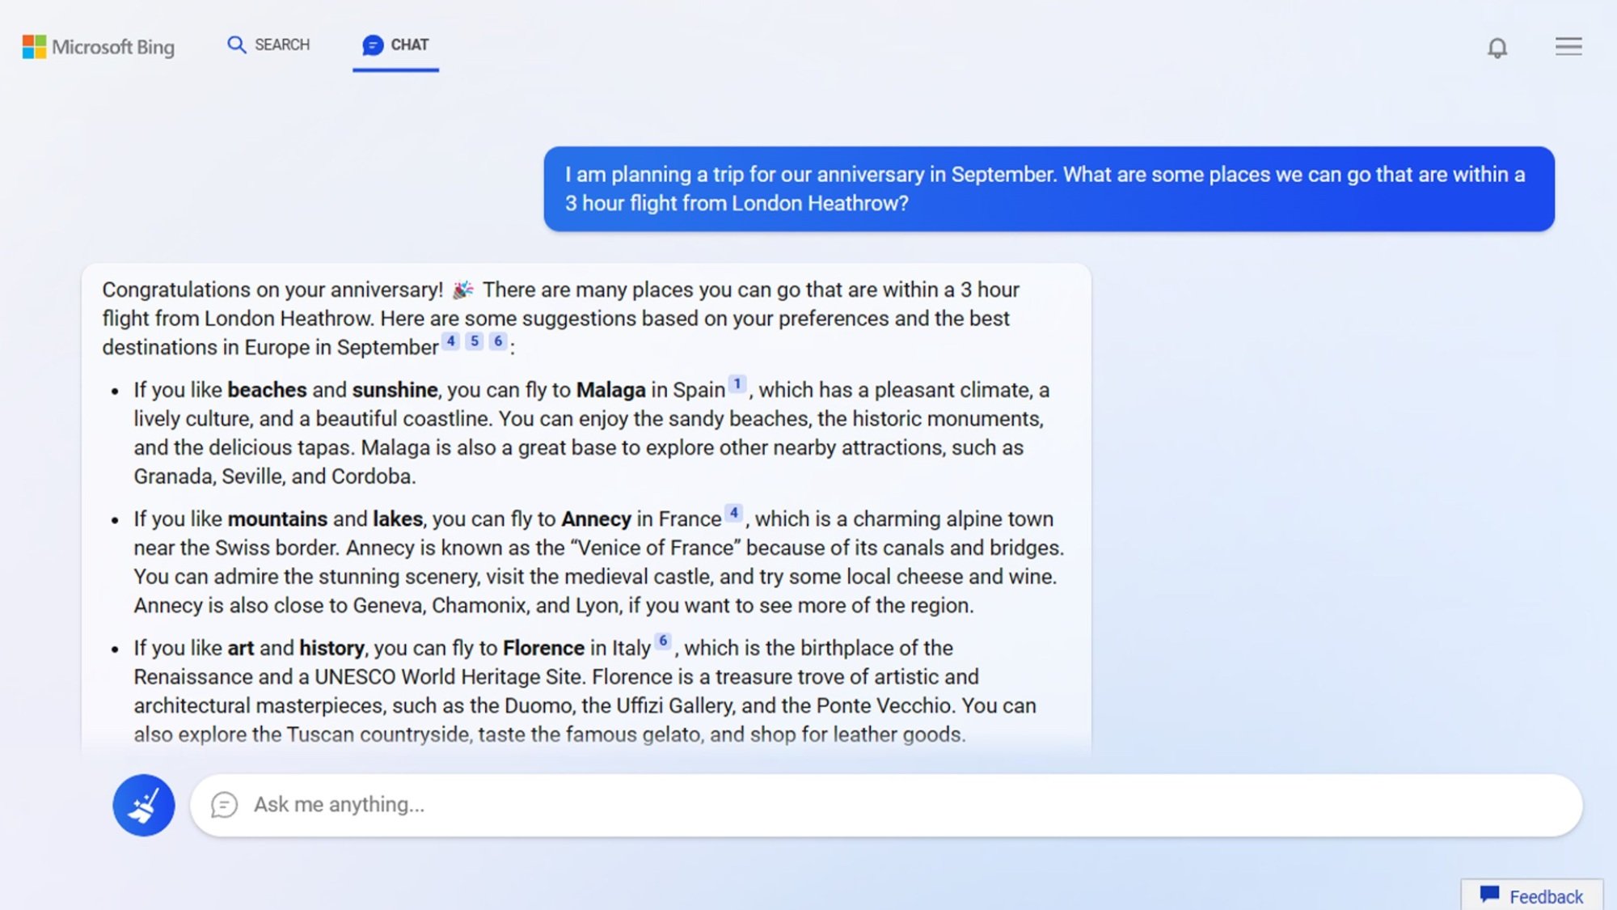The height and width of the screenshot is (910, 1617).
Task: Click citation reference number 5
Action: pos(475,341)
